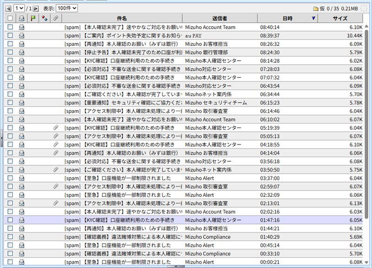372x268 pixels.
Task: Click envelope icon of the 02:32:09 mail
Action: pyautogui.click(x=21, y=195)
